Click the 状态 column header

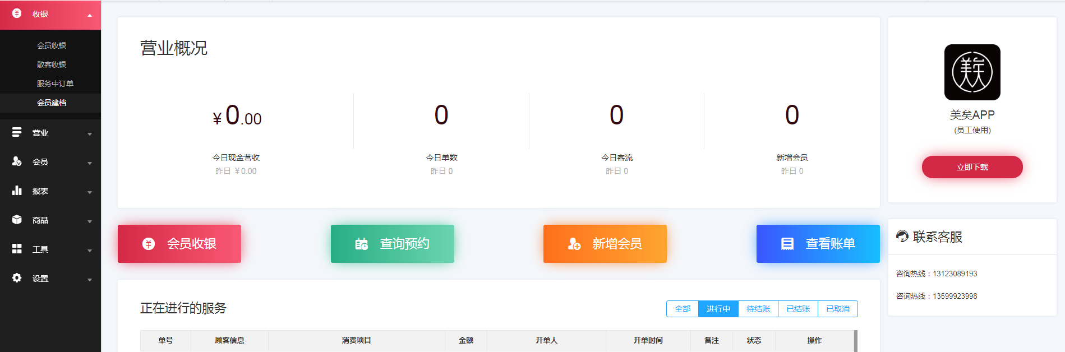pos(754,340)
